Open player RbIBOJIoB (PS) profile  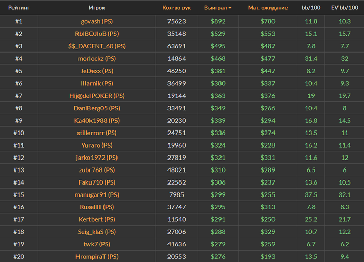point(97,34)
